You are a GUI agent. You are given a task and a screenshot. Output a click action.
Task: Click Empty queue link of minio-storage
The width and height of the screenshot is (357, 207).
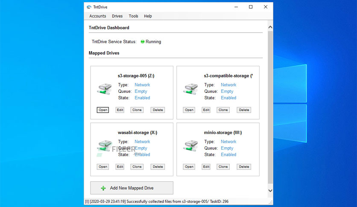(227, 148)
